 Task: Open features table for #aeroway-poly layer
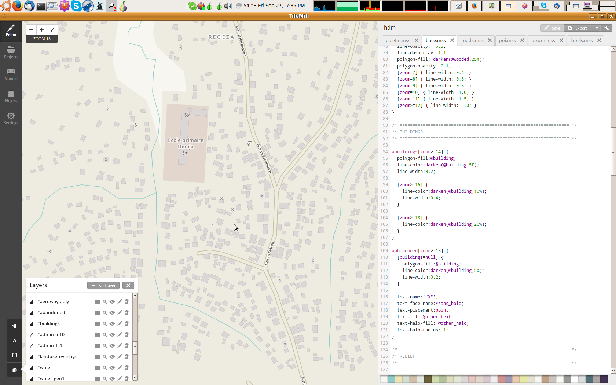[98, 302]
